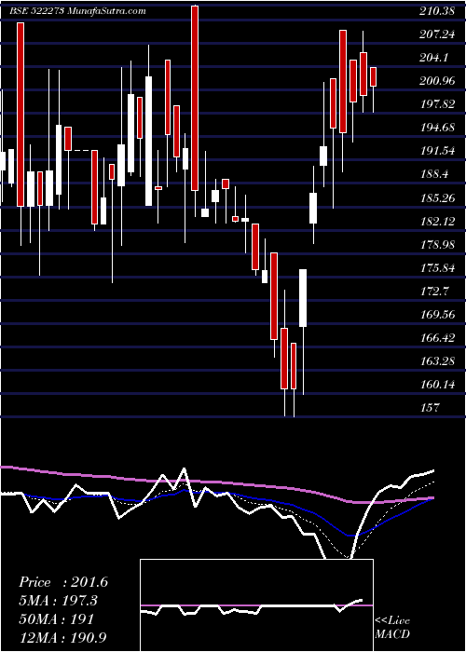Image resolution: width=466 pixels, height=652 pixels.
Task: Click the 178.98 price axis label
Action: pos(437,244)
